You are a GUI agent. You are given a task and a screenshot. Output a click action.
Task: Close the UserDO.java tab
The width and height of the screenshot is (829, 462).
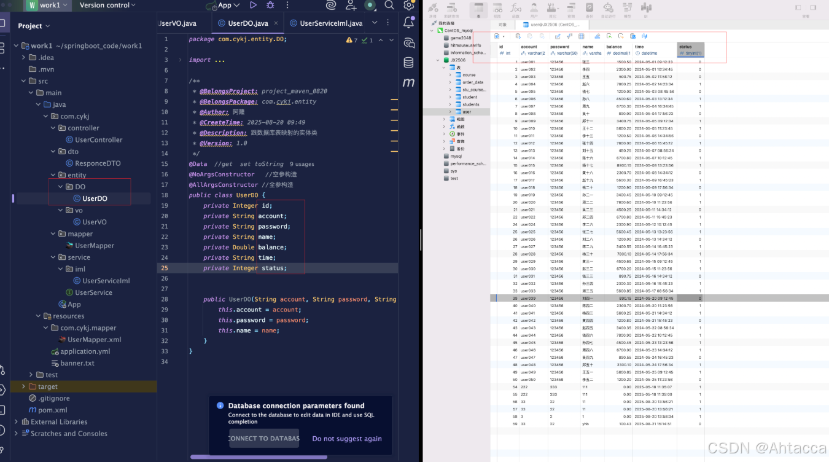coord(276,23)
